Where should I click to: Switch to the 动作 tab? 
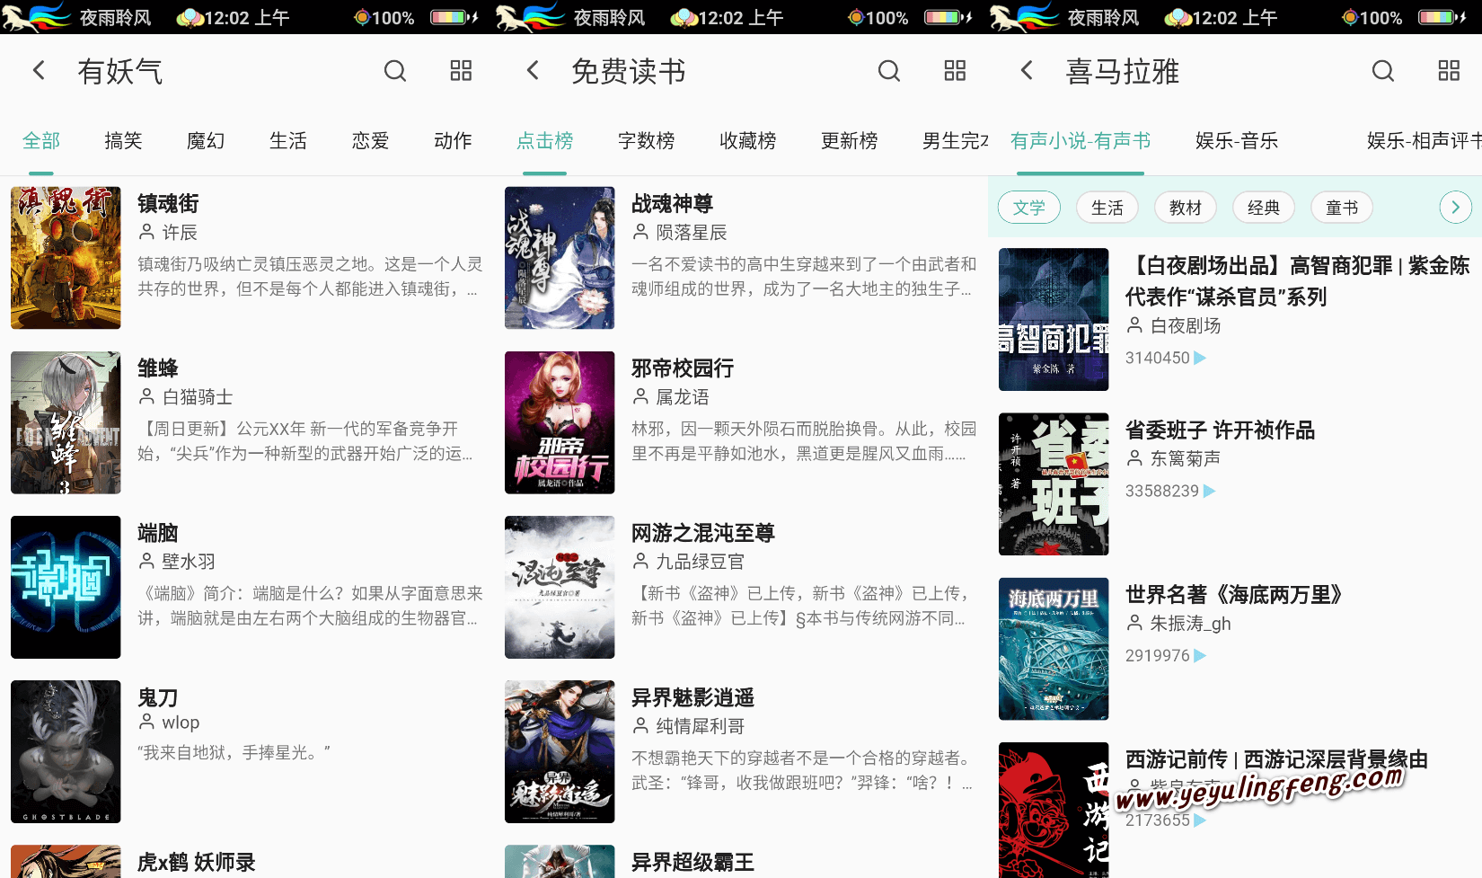point(453,140)
